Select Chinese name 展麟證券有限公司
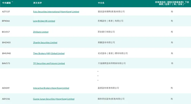Screen dimensions: 191x104 pyautogui.click(x=106, y=42)
